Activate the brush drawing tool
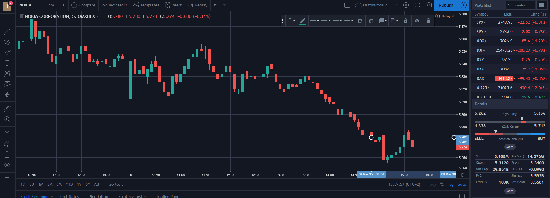 tap(7, 53)
